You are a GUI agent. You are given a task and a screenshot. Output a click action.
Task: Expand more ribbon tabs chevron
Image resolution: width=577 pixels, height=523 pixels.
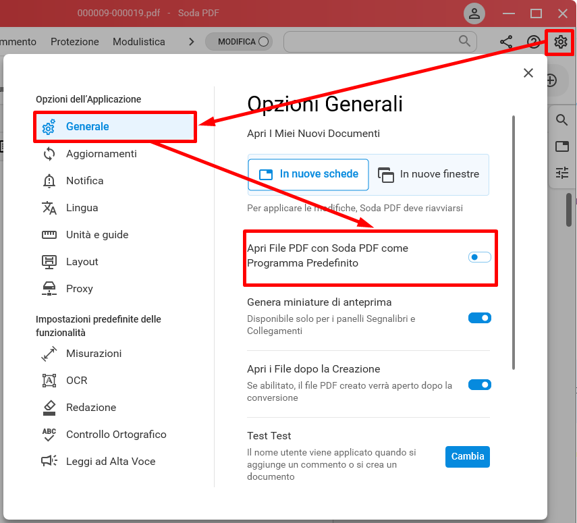pos(191,42)
